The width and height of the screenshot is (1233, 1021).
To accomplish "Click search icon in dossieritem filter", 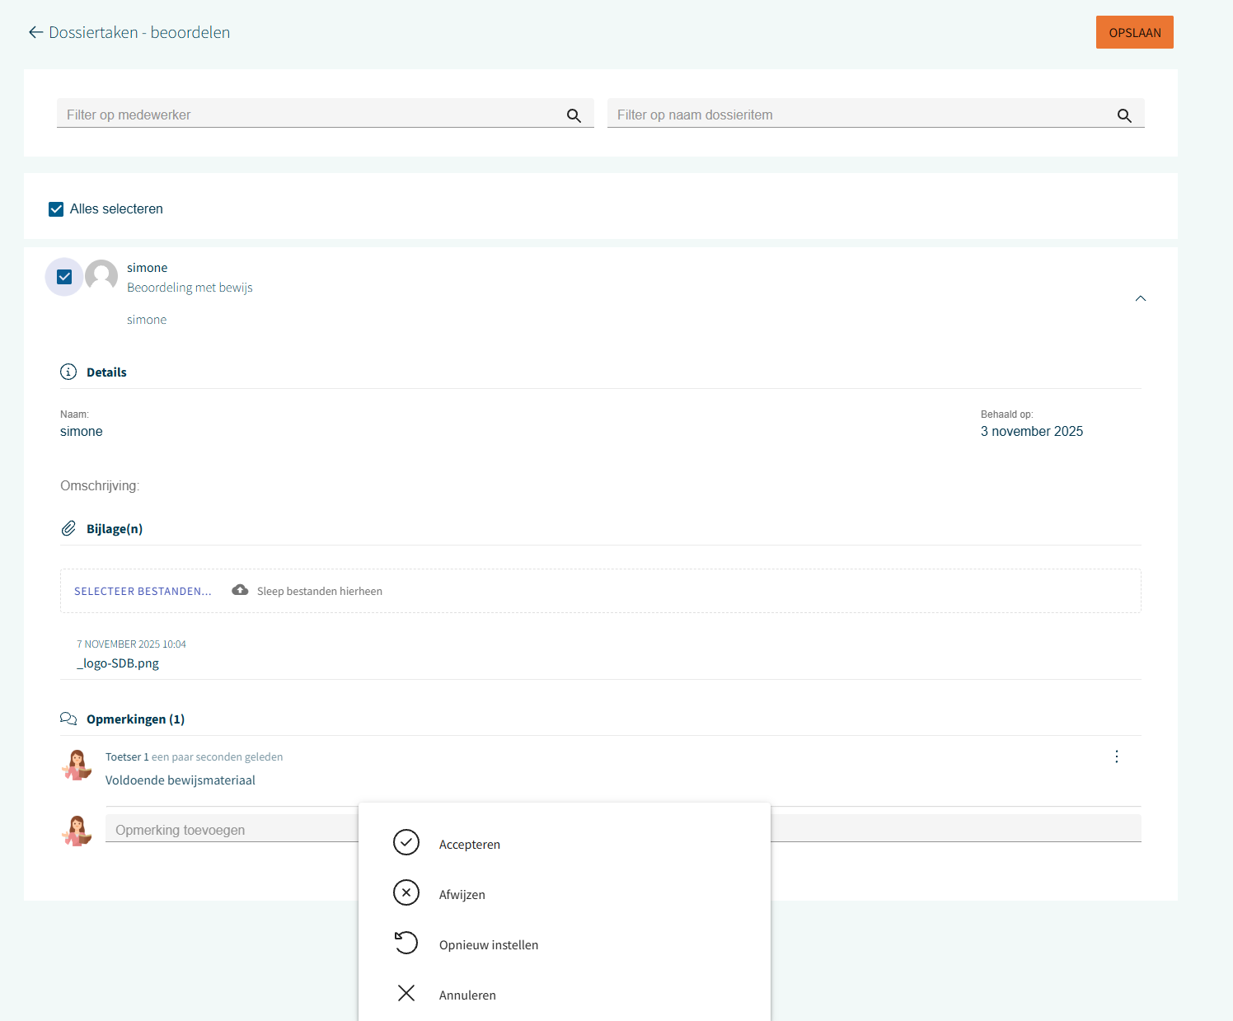I will point(1124,115).
